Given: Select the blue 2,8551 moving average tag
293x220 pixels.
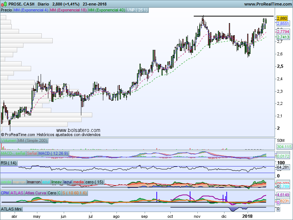Looking at the screenshot, I should coord(283,23).
